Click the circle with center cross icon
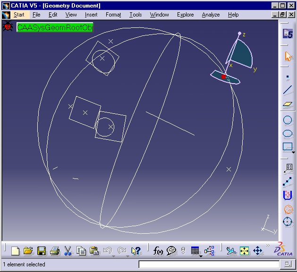Screen dimensions: 297x272 tap(288, 221)
